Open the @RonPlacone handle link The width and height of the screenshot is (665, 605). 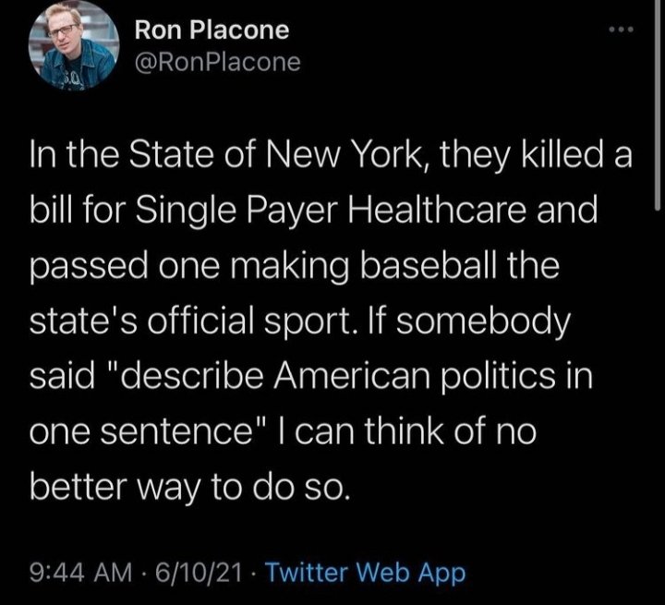[x=217, y=63]
